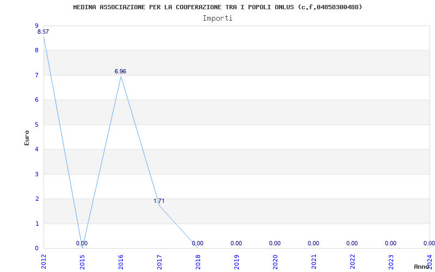Click the 2023 x-axis year label
Viewport: 435px width, 272px height.
tap(391, 261)
